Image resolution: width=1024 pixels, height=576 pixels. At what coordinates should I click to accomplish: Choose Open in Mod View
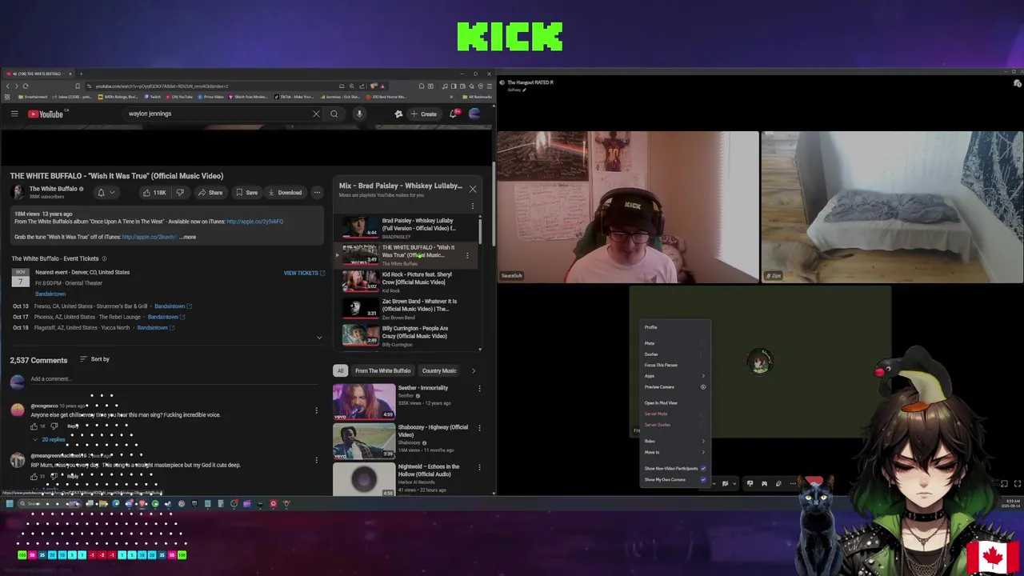(661, 403)
